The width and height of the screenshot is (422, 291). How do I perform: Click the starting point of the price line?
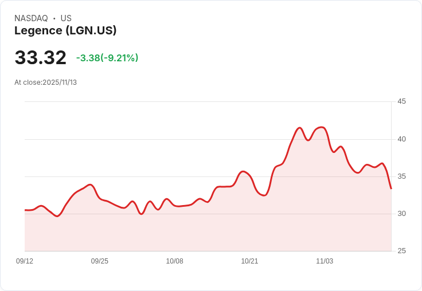click(x=25, y=210)
